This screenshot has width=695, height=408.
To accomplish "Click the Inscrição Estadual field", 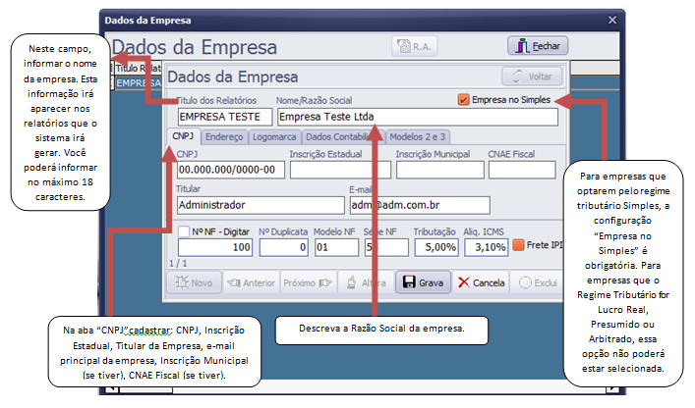I will (x=340, y=170).
